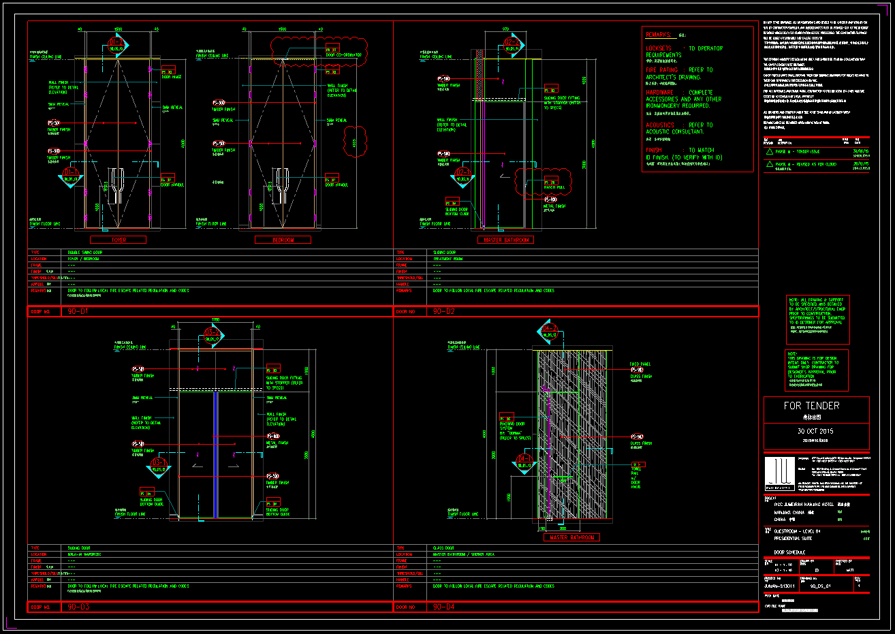This screenshot has width=895, height=634.
Task: Click the REMARKS heading
Action: 659,35
